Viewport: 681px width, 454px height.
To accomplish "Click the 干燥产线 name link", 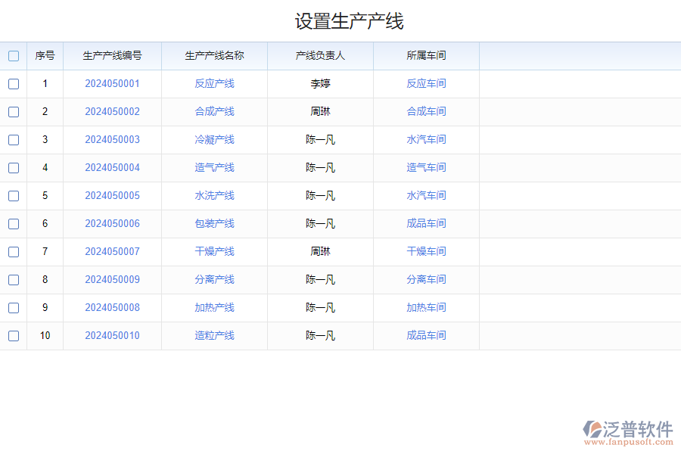I will [x=214, y=251].
